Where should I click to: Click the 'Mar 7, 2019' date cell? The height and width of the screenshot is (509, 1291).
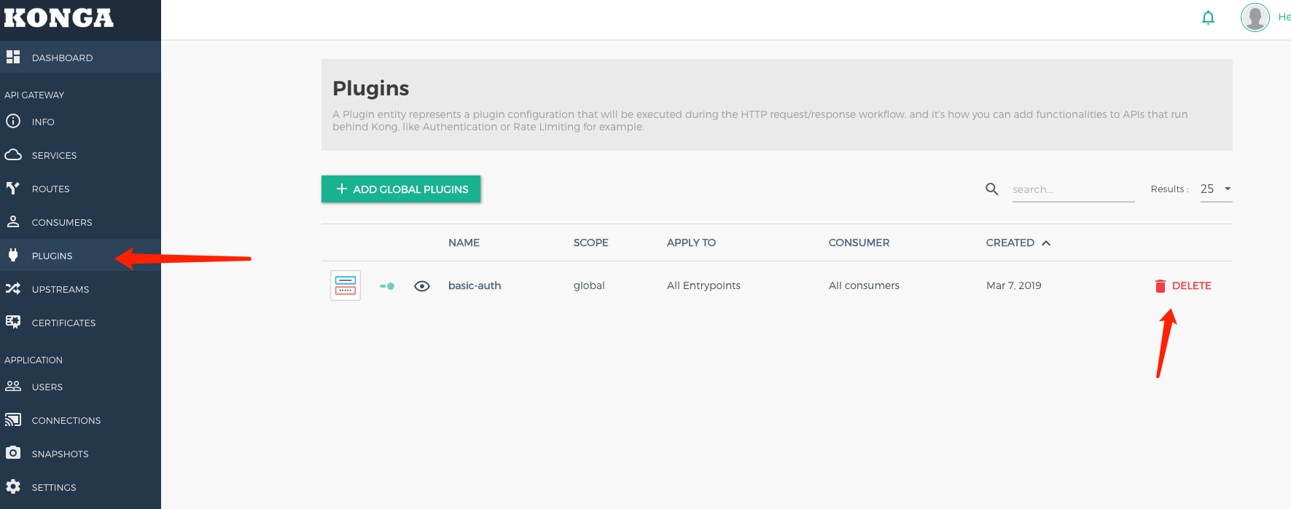tap(1013, 285)
